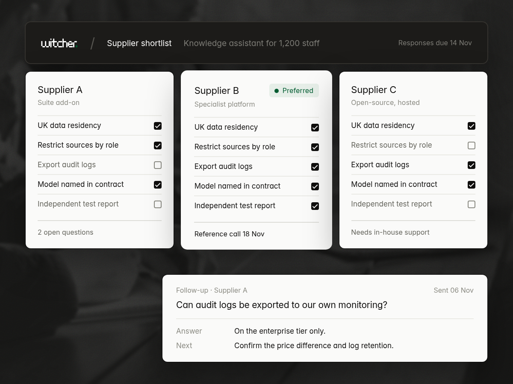Select the Supplier B card heading

(217, 90)
